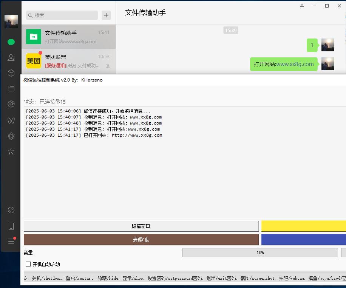The image size is (346, 288).
Task: Enable the 开机自动启动 checkbox
Action: (28, 264)
